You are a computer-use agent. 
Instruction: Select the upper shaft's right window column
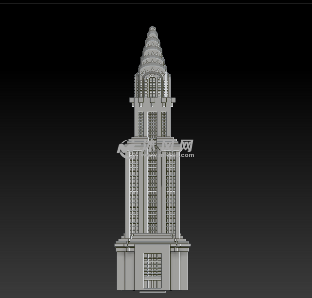coord(164,124)
